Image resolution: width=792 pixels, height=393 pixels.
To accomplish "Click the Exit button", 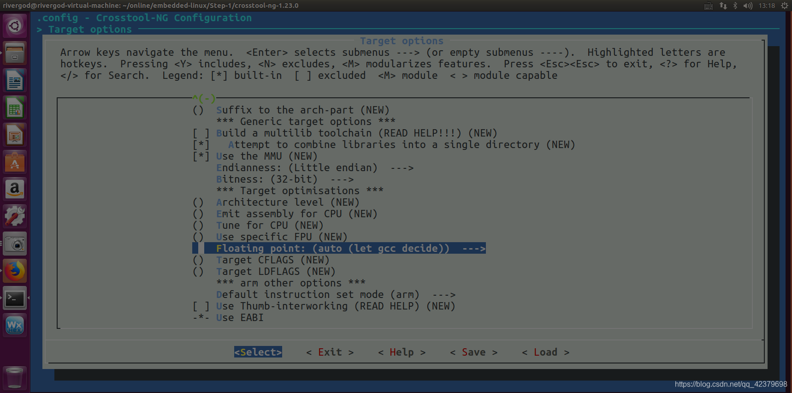I will click(330, 352).
